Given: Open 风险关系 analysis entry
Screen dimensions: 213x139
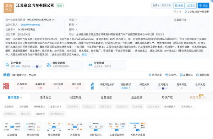Looking at the screenshot, I should point(144,86).
